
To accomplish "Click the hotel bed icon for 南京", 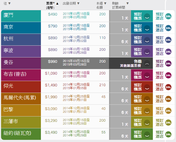I will pos(168,28).
